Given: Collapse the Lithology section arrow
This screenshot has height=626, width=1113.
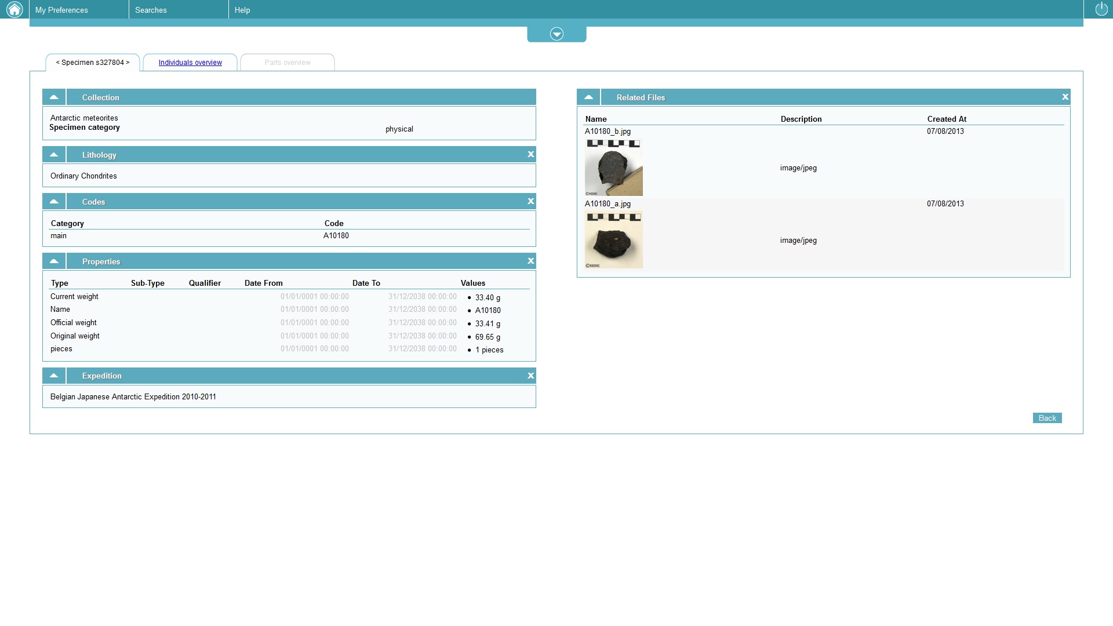Looking at the screenshot, I should pyautogui.click(x=54, y=155).
